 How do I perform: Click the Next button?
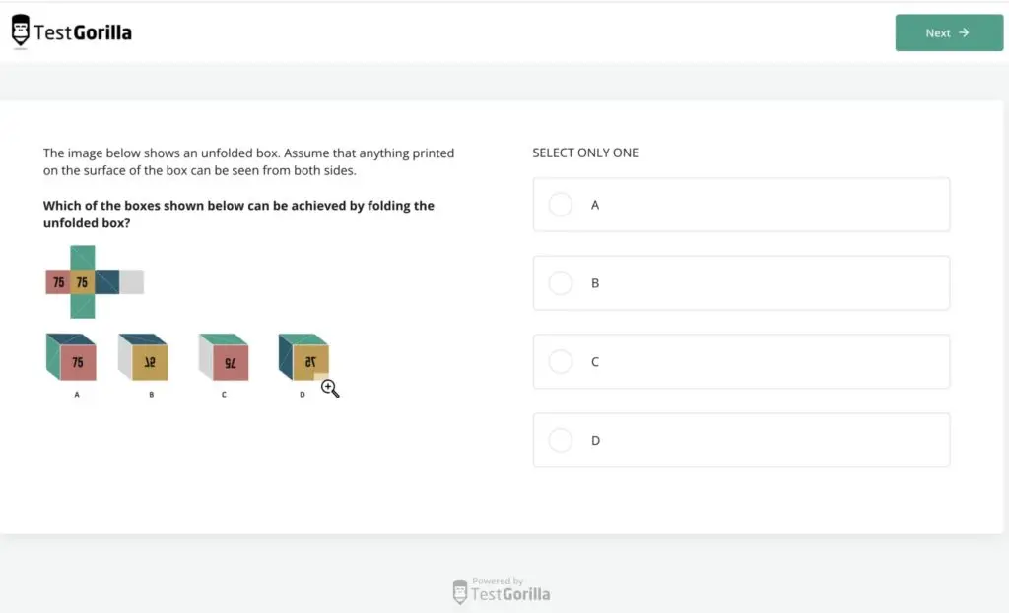coord(949,32)
